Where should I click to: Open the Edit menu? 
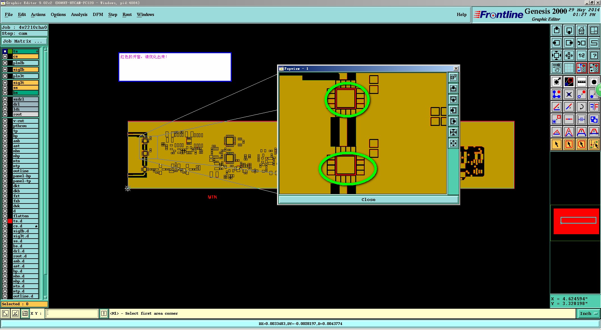(22, 14)
